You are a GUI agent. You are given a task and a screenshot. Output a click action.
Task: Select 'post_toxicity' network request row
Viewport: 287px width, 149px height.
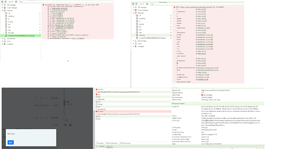click(x=133, y=109)
